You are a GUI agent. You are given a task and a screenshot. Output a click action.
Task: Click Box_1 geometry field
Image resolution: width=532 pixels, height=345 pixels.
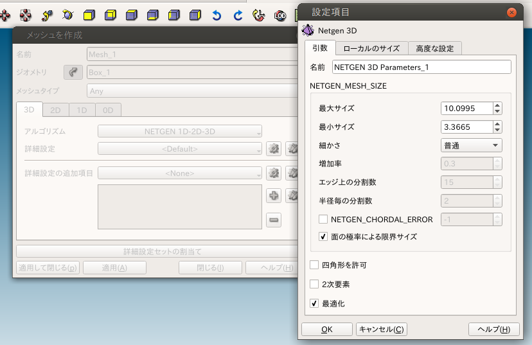pos(192,72)
